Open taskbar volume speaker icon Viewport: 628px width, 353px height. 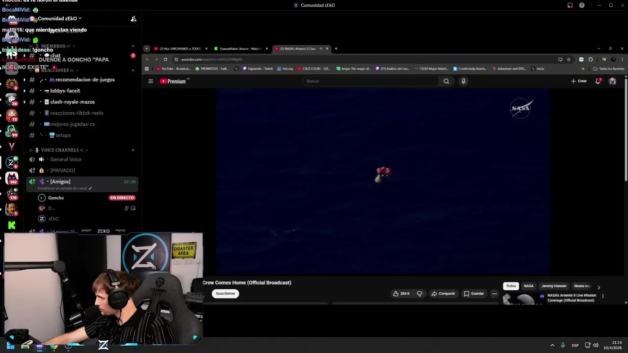pyautogui.click(x=596, y=345)
